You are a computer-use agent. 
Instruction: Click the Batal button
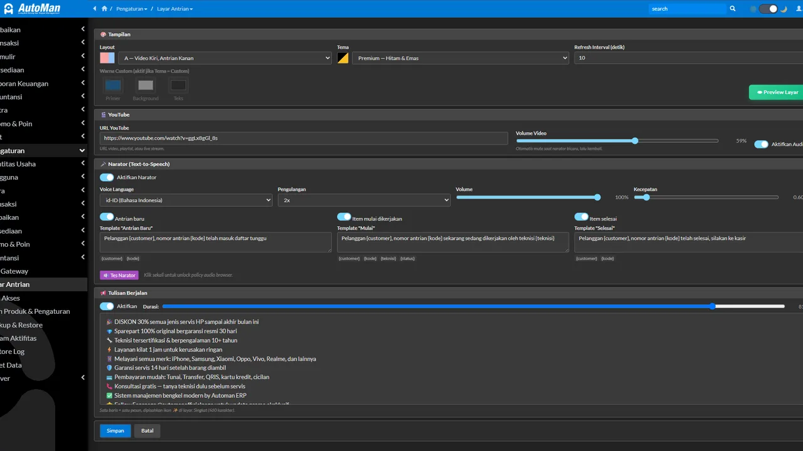[147, 431]
